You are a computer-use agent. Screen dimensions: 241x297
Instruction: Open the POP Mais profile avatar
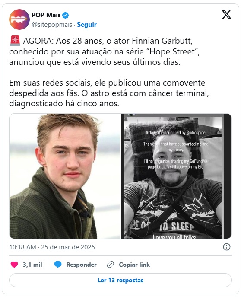(x=19, y=19)
